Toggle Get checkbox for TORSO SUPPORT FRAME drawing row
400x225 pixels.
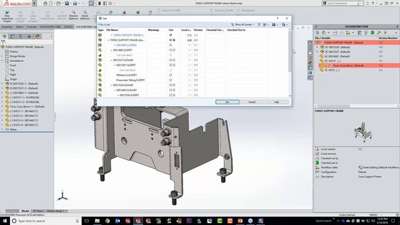coord(171,35)
